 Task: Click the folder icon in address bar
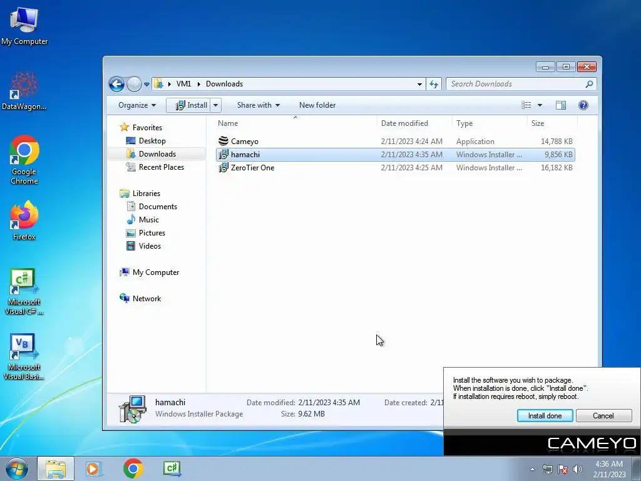tap(158, 84)
